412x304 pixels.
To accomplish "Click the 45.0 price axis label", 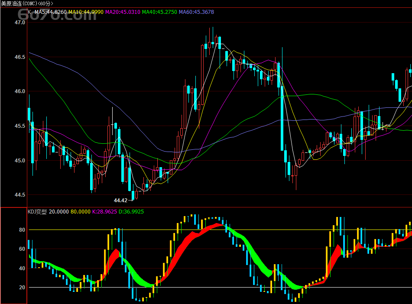I will point(20,160).
